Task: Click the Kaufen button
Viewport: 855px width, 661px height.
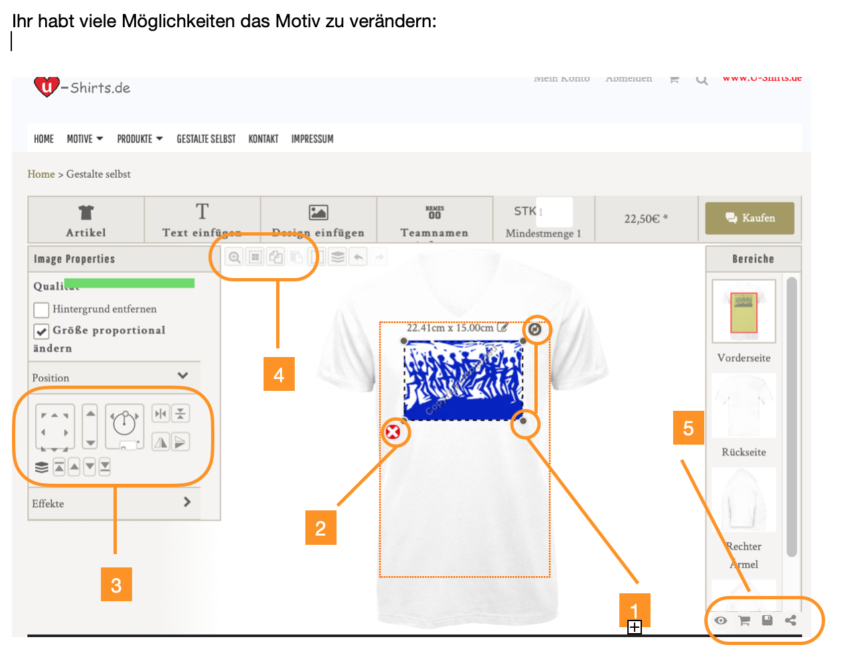Action: 749,218
